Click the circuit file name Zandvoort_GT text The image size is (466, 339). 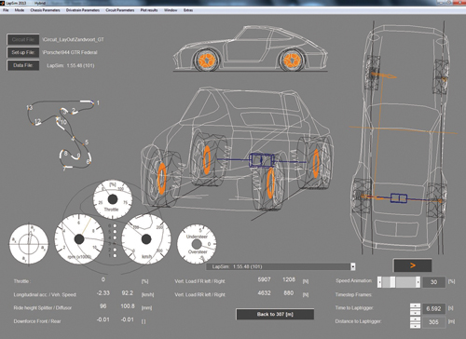click(x=74, y=40)
